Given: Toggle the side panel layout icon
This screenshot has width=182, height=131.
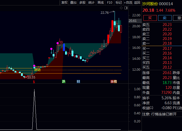Looking at the screenshot, I should (x=126, y=8).
